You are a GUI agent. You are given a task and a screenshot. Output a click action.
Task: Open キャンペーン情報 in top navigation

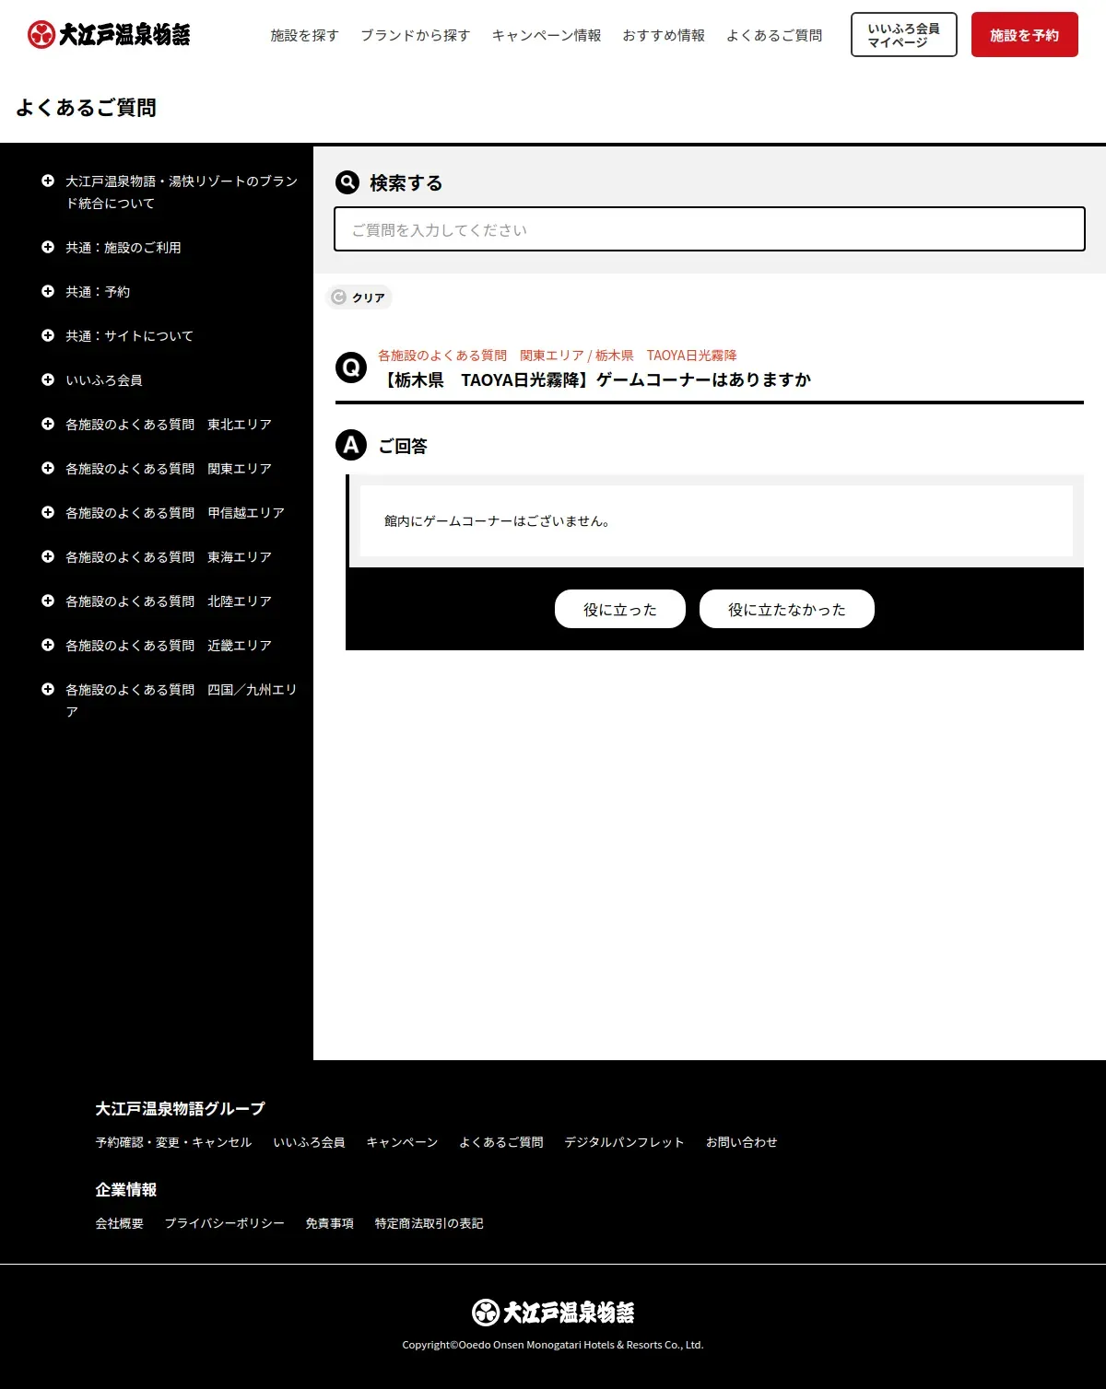pos(547,35)
